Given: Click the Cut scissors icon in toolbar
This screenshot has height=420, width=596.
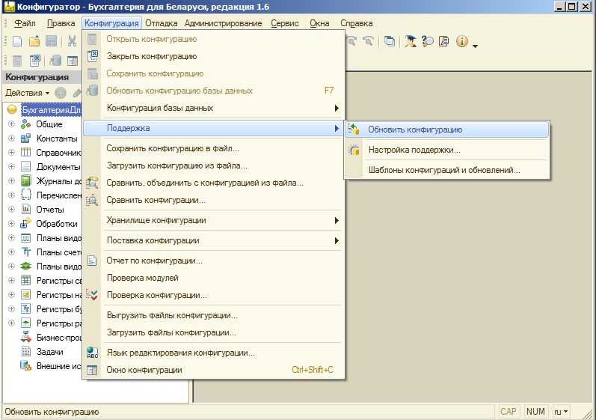Looking at the screenshot, I should 73,42.
